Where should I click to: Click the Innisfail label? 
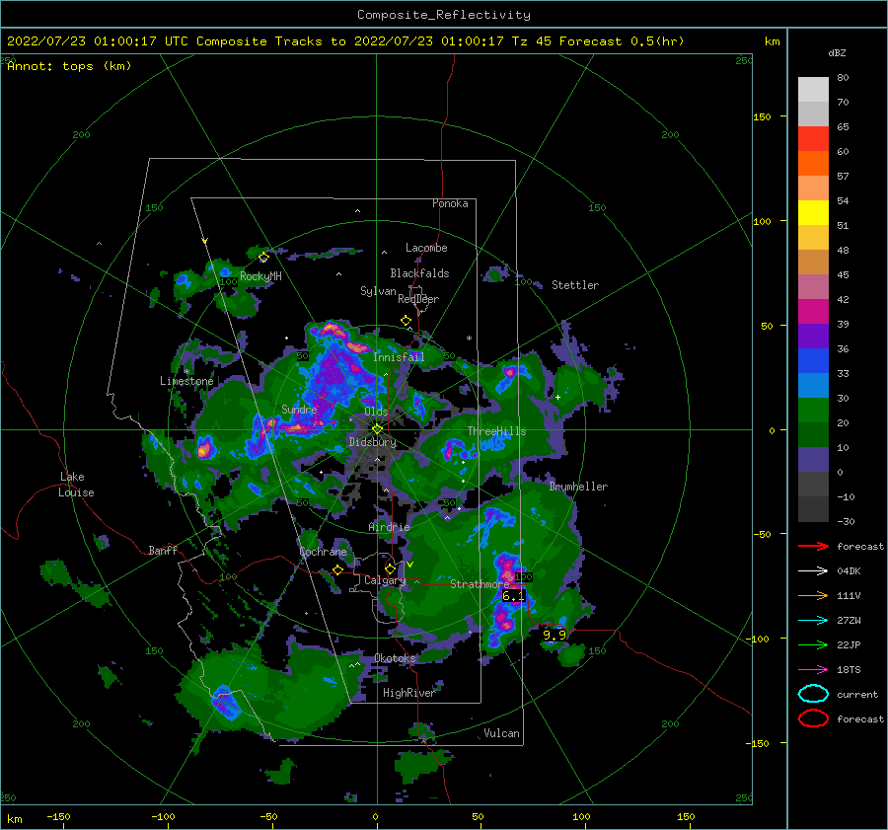click(x=399, y=357)
